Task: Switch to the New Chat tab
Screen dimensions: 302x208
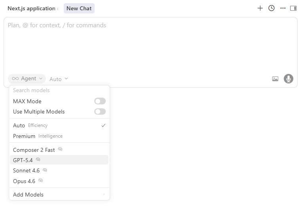Action: click(x=79, y=8)
